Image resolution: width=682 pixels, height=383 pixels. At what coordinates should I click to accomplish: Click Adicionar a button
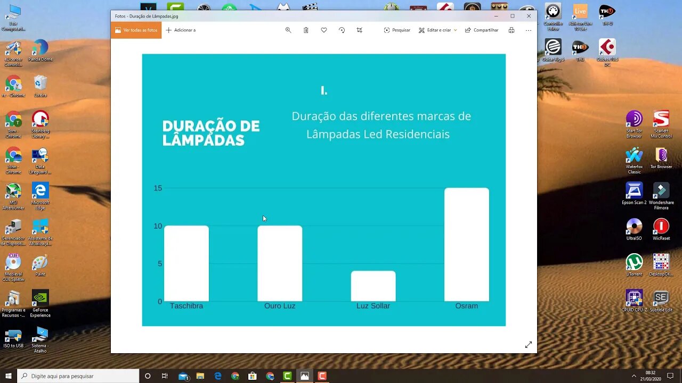pos(181,30)
